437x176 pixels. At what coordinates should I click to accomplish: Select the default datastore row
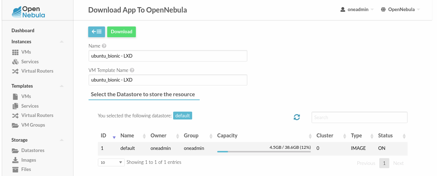coord(253,148)
